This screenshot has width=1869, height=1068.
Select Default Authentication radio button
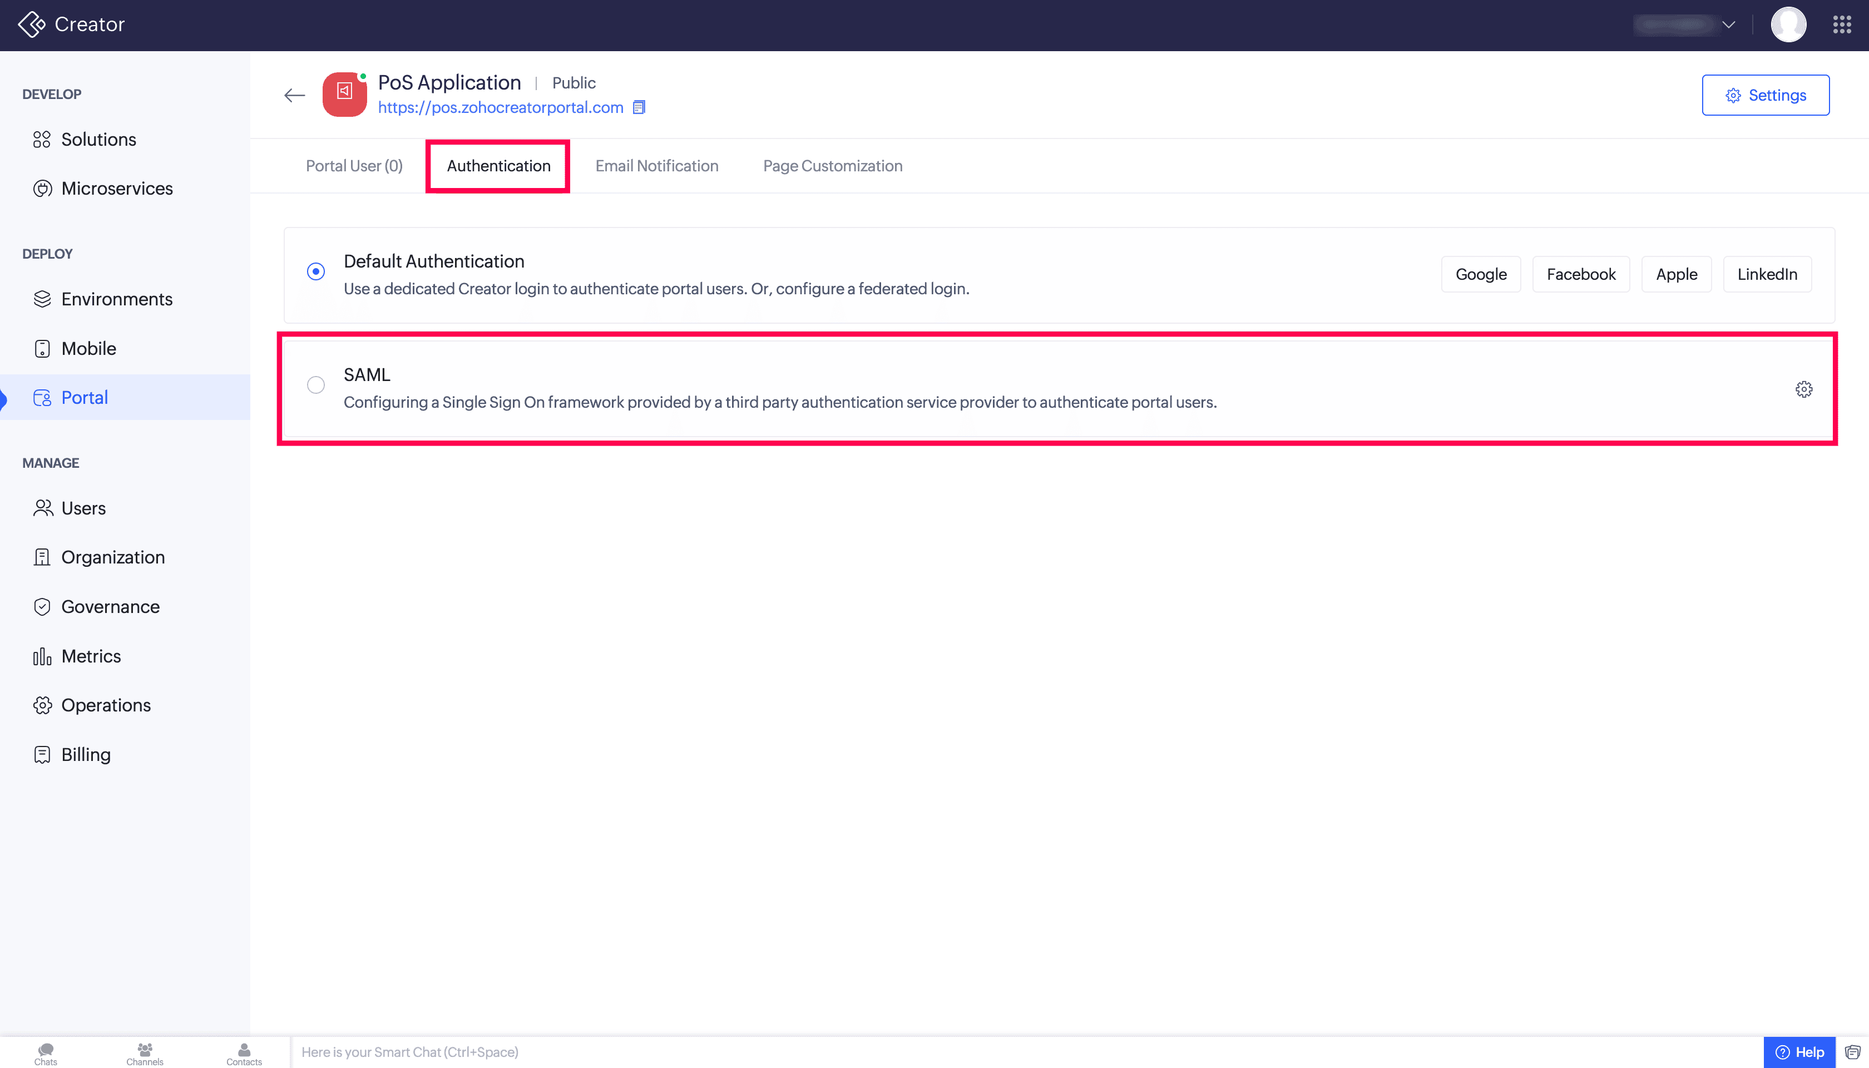click(x=315, y=271)
